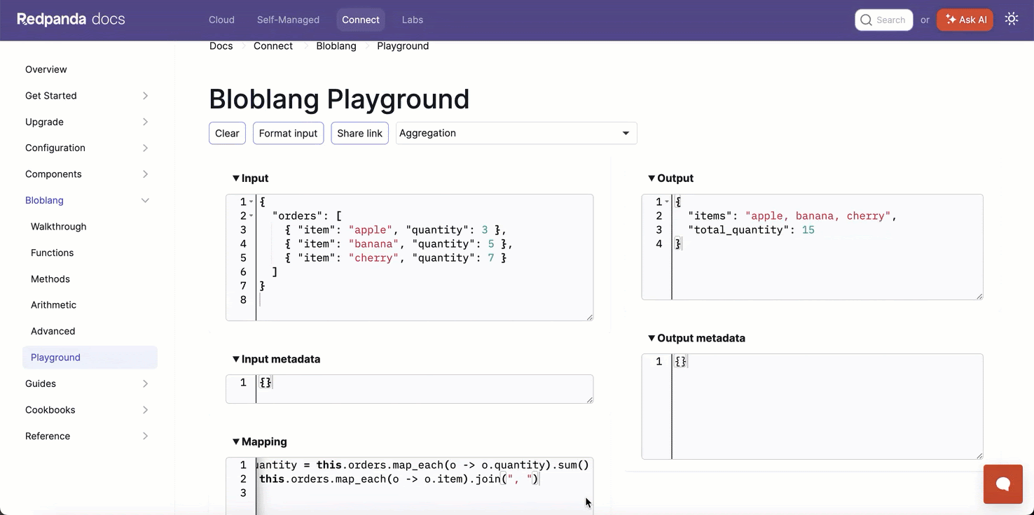Fold the orders array on Input line 2

[x=251, y=216]
